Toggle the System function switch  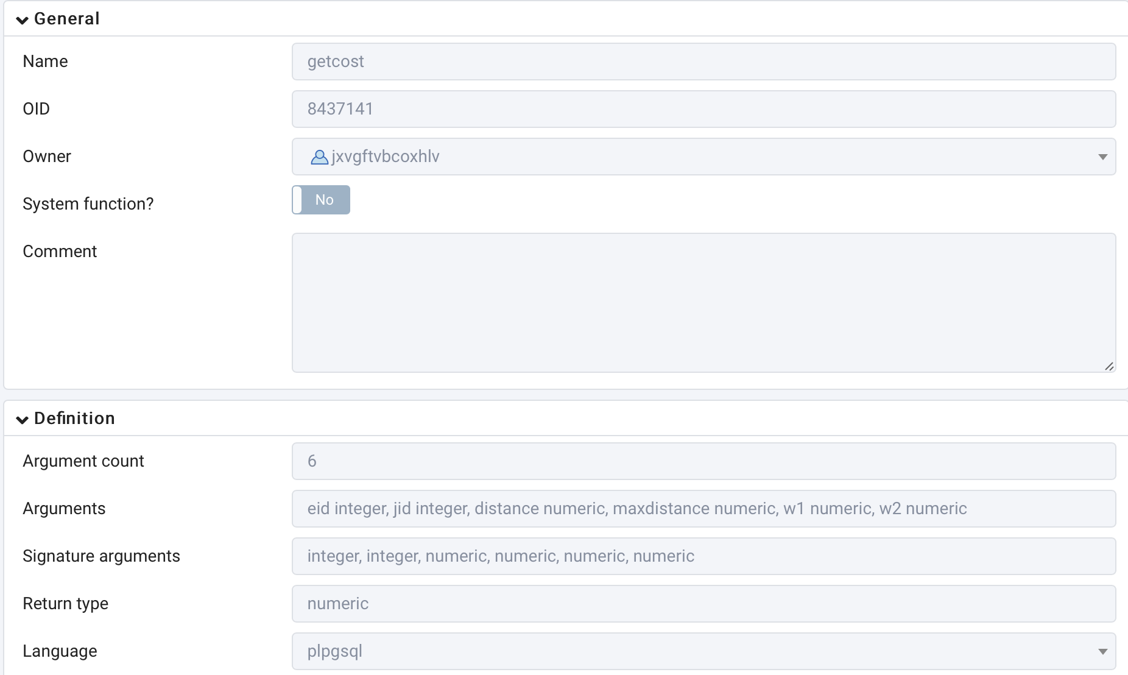coord(321,200)
